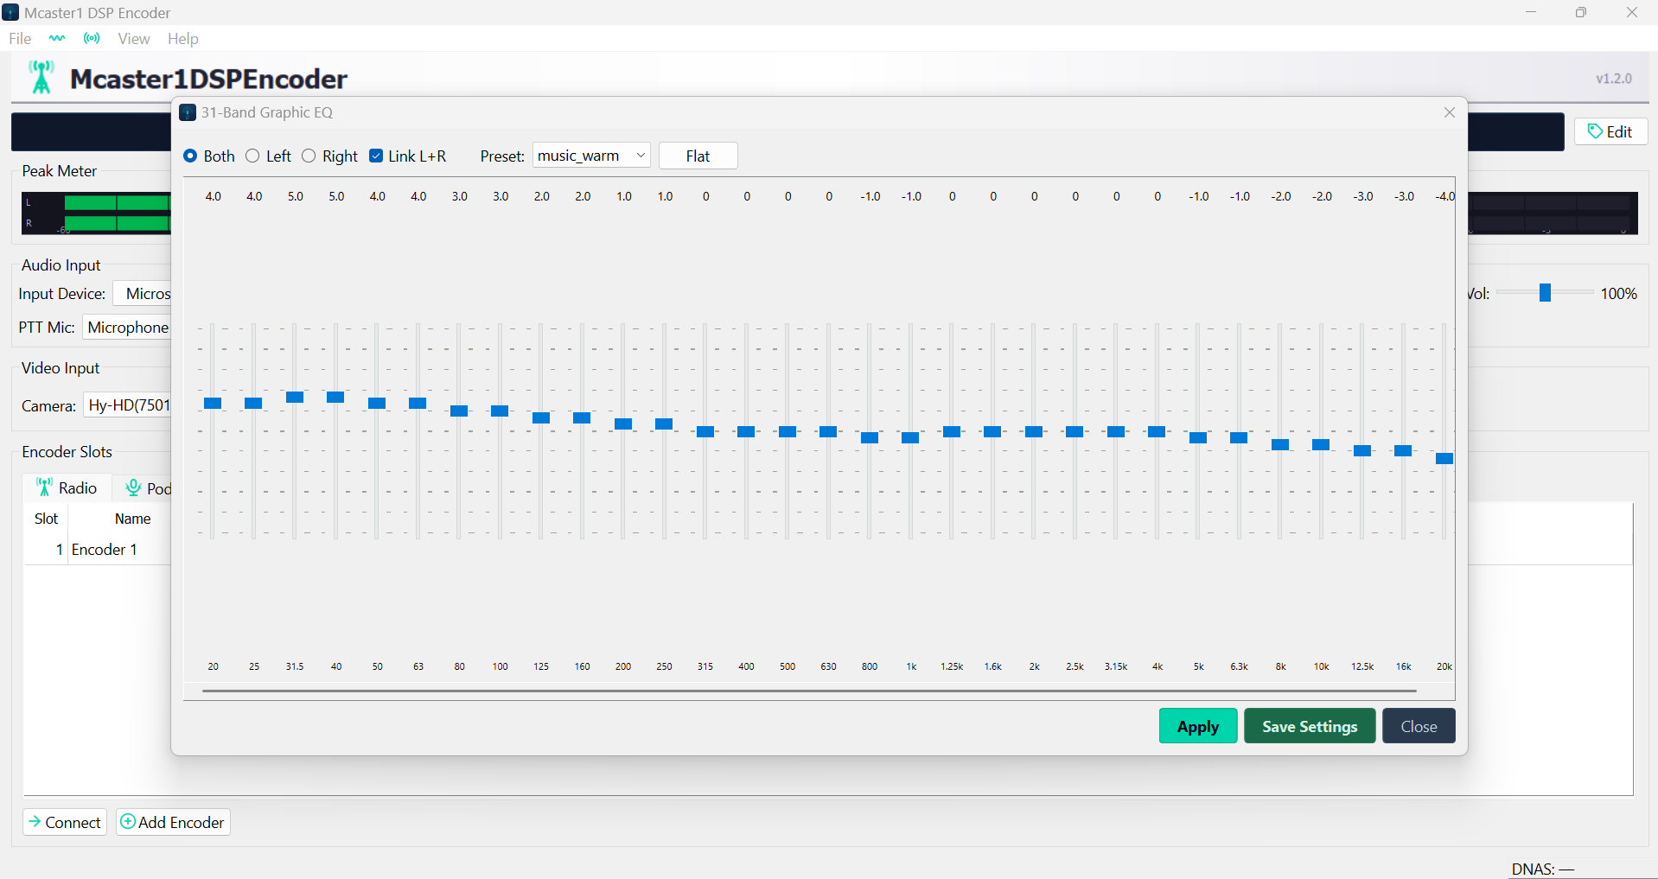The image size is (1658, 879).
Task: Select the Left channel radio button
Action: [252, 156]
